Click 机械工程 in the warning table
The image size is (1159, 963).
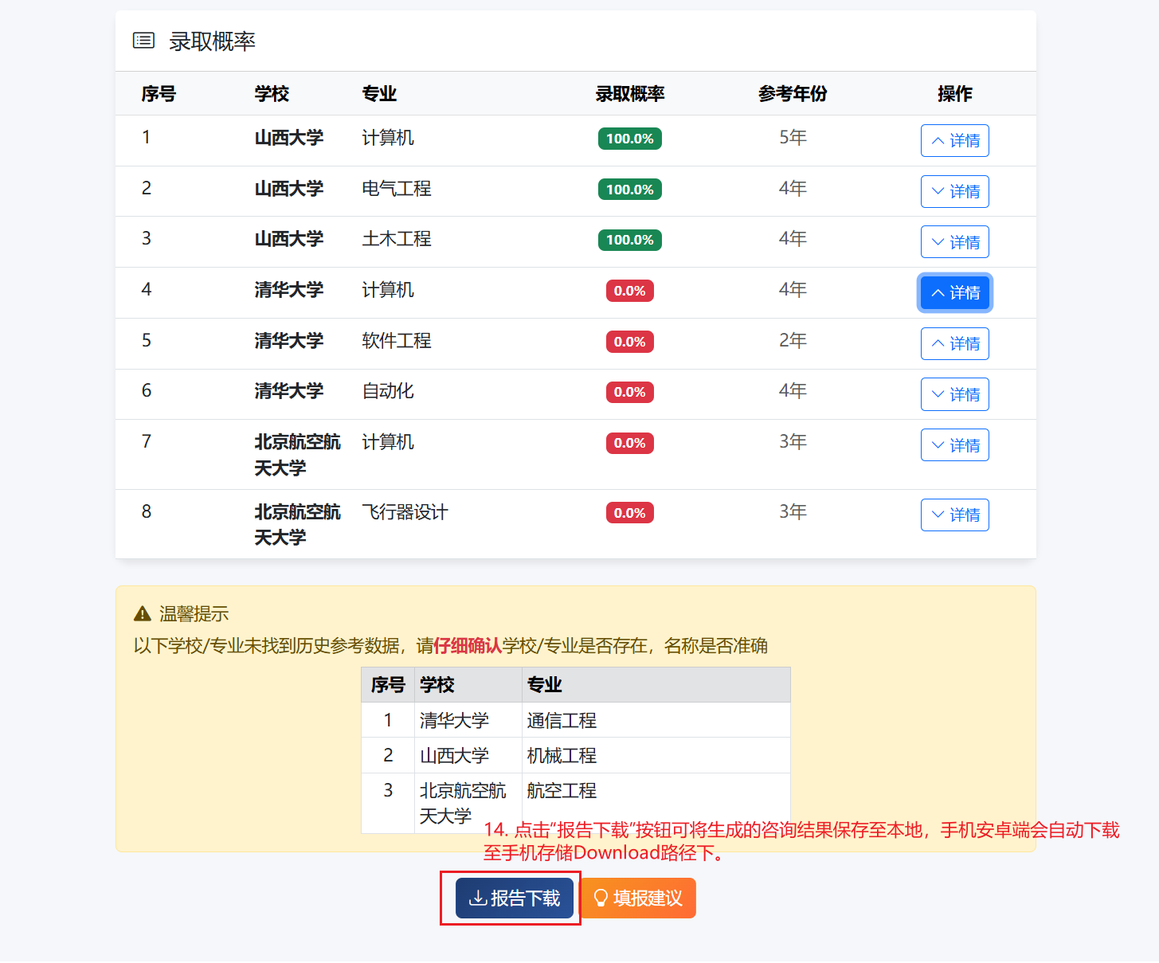coord(562,755)
